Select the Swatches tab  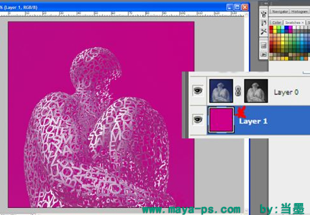click(x=293, y=22)
